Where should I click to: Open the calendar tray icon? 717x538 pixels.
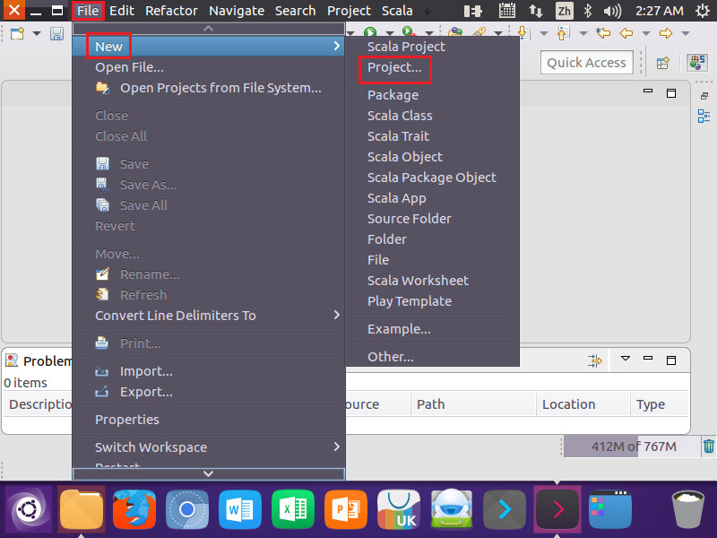click(x=507, y=11)
